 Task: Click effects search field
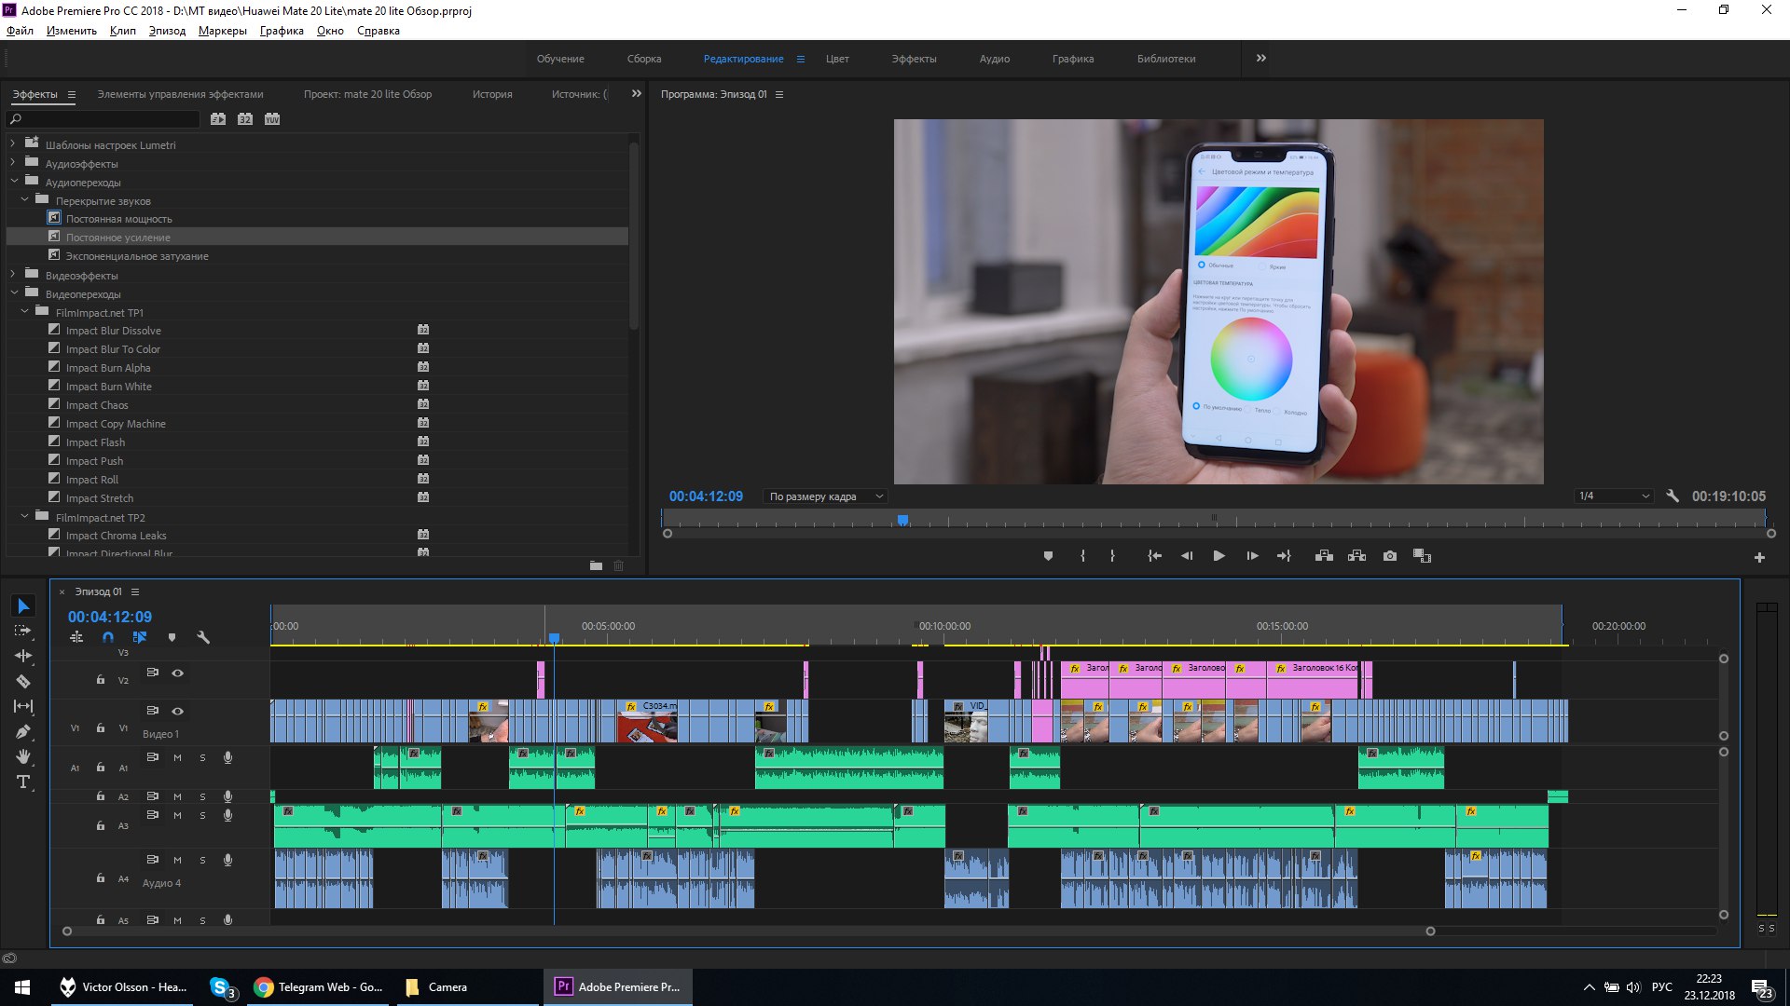103,119
